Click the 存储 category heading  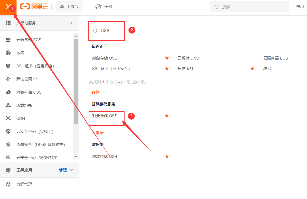(95, 92)
